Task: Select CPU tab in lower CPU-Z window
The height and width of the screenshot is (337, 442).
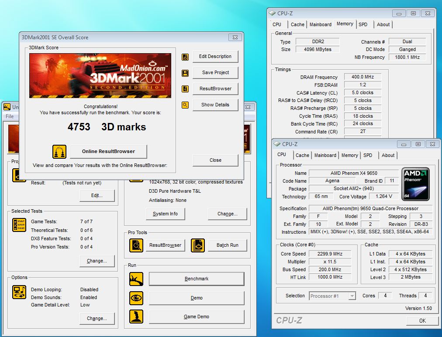Action: tap(282, 155)
